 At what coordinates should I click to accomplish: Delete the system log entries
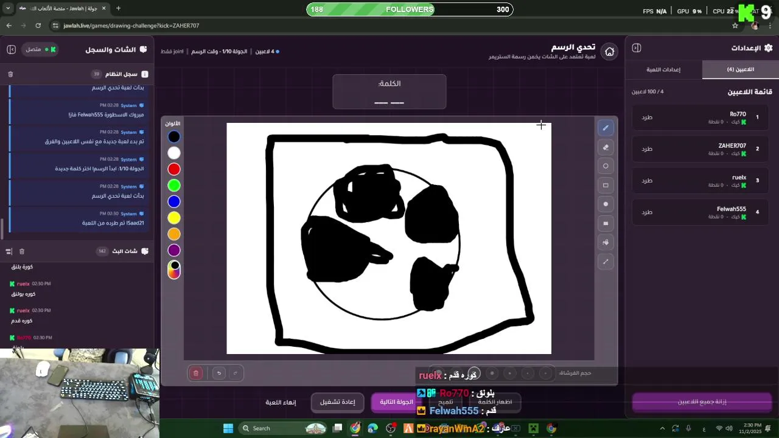click(10, 74)
